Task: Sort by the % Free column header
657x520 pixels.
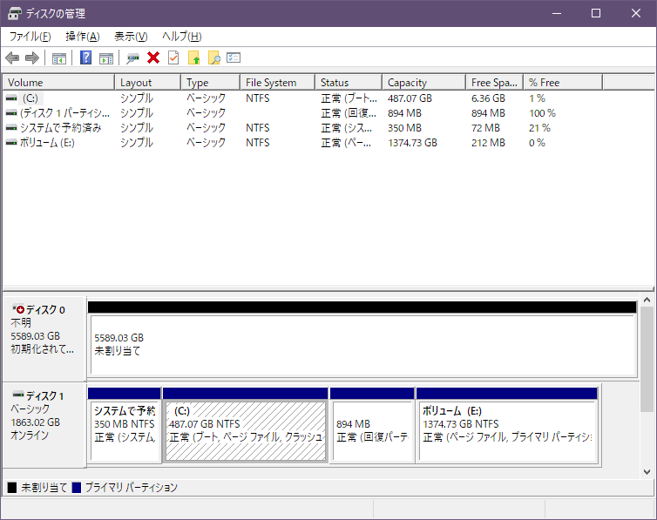Action: point(564,83)
